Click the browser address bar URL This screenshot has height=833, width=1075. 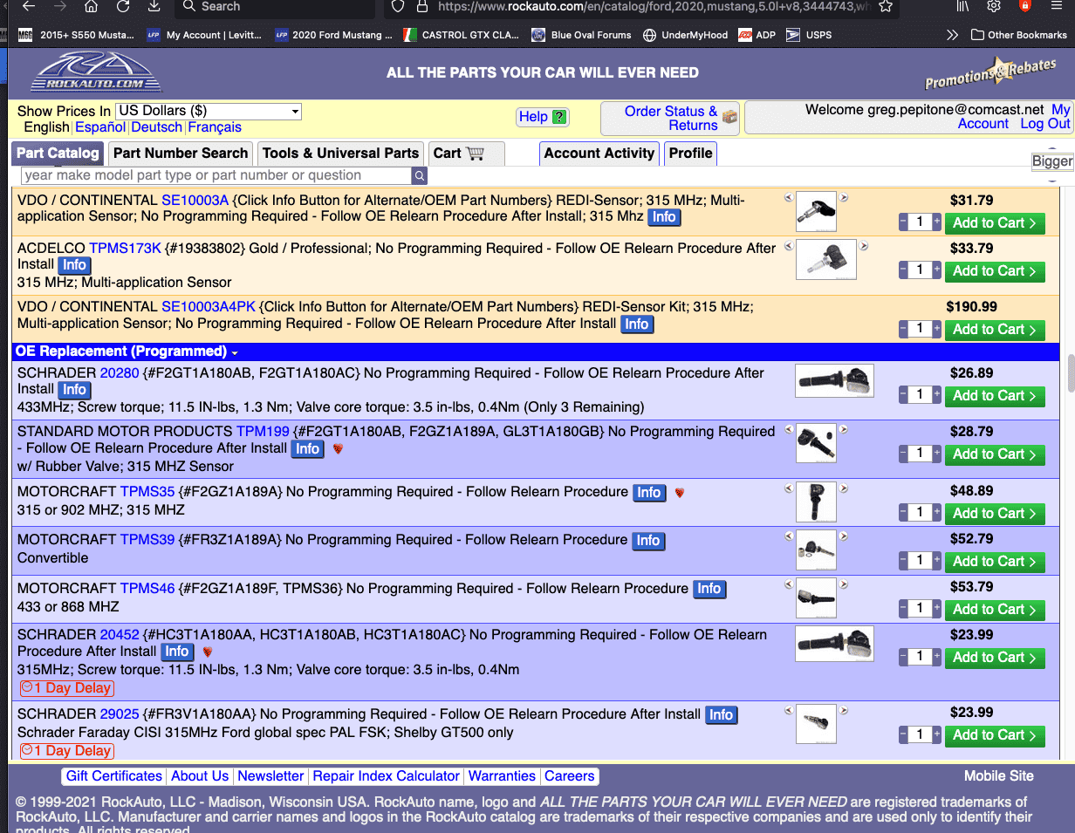[x=653, y=6]
